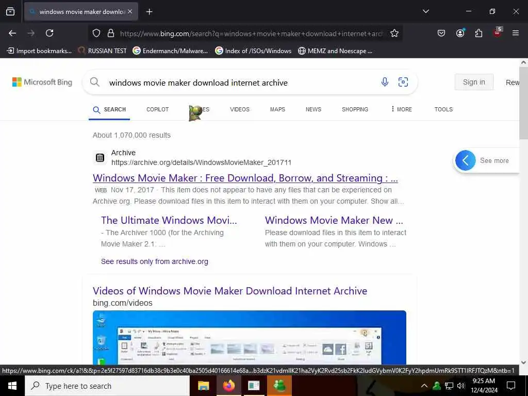Switch to the SHOPPING tab
The width and height of the screenshot is (528, 396).
tap(355, 109)
